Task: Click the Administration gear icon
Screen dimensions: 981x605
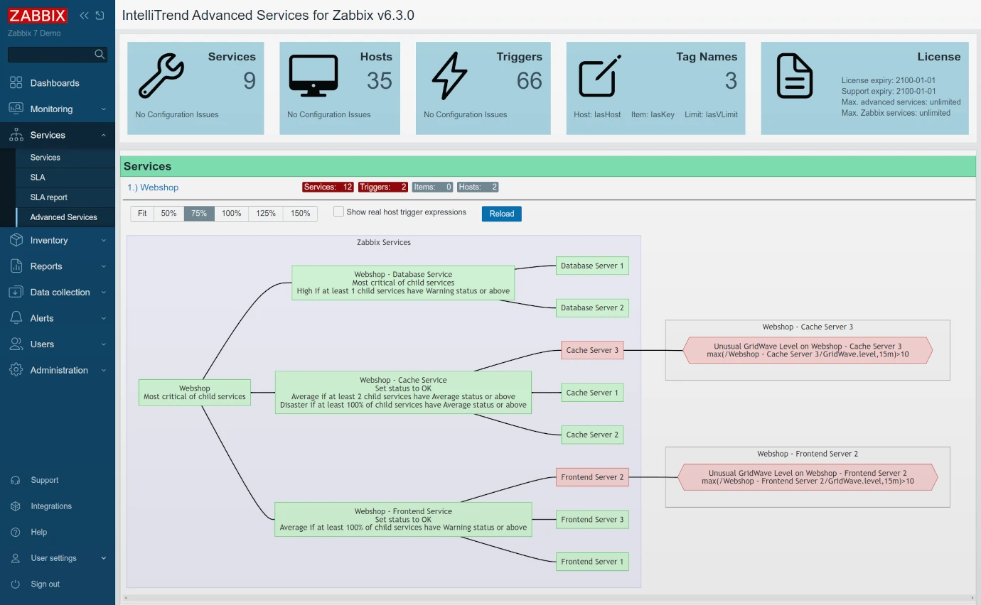Action: pyautogui.click(x=16, y=370)
